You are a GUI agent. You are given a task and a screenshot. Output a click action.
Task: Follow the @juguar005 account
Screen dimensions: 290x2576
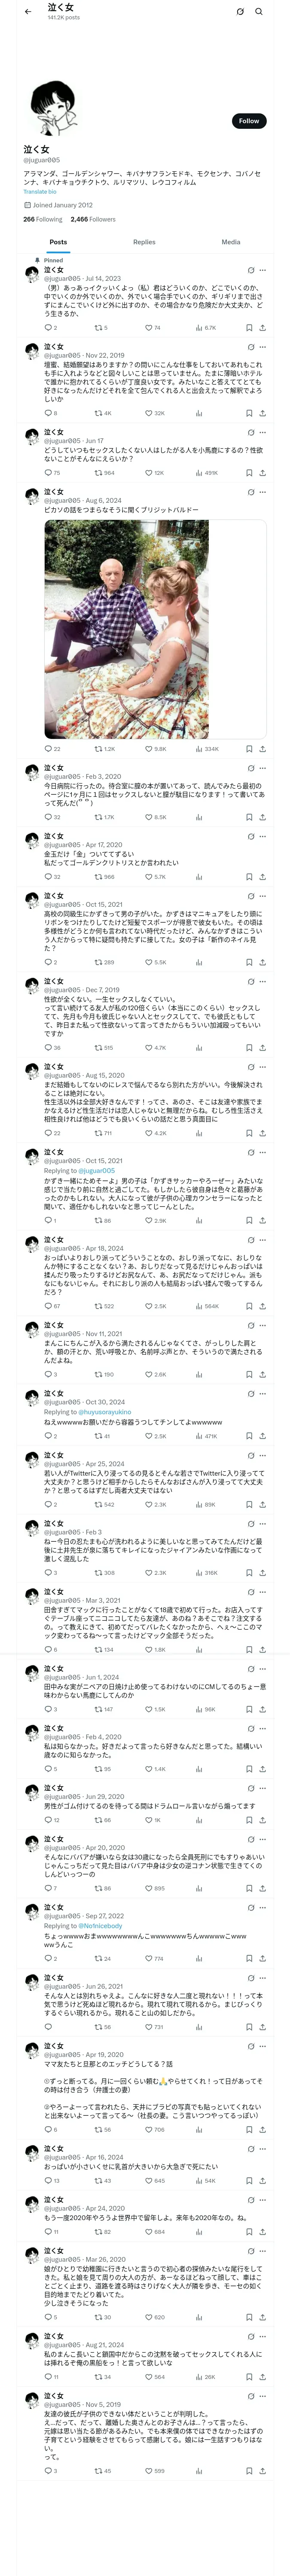(248, 121)
